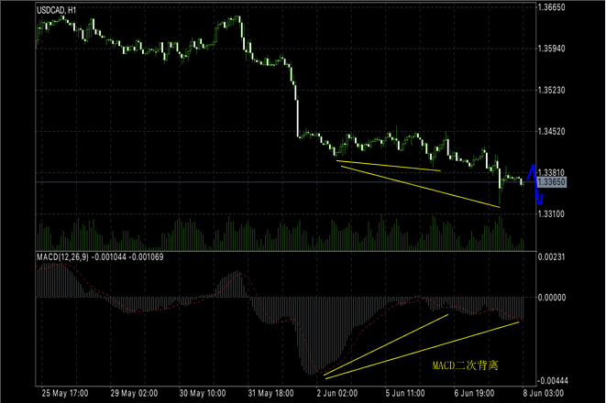
Task: Click the 30 May 10:00 time label
Action: (203, 393)
